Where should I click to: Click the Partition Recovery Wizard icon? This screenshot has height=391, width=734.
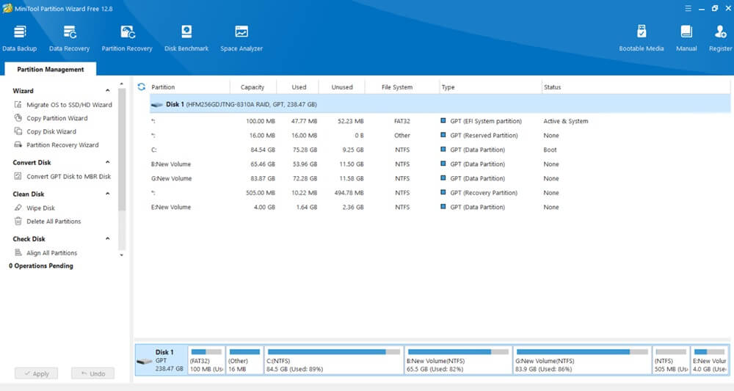[18, 145]
